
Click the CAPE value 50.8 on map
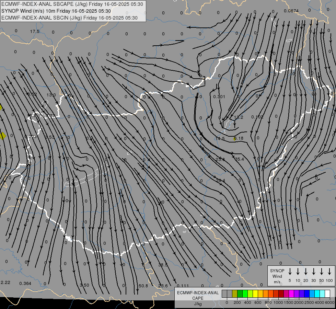coord(143,286)
